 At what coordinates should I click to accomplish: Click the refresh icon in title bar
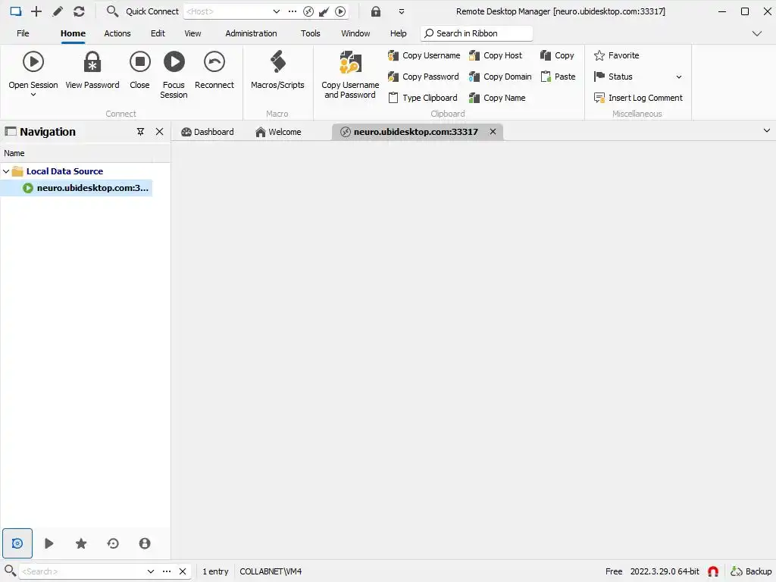(79, 11)
